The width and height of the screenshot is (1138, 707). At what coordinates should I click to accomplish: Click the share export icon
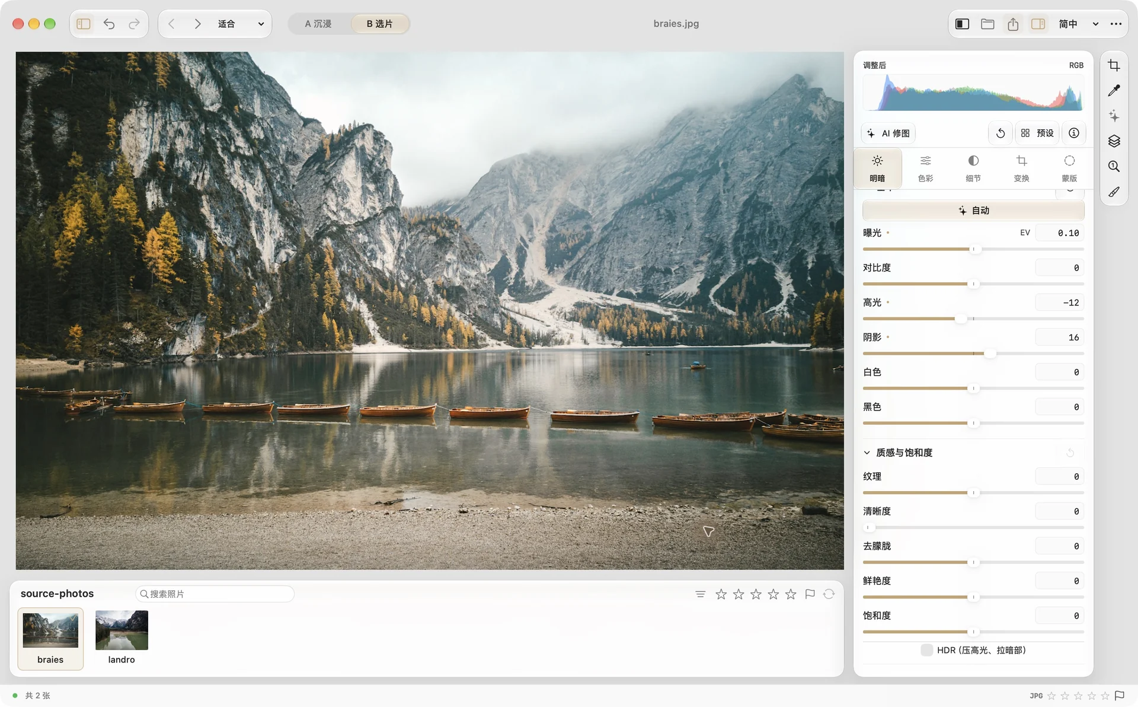1013,24
